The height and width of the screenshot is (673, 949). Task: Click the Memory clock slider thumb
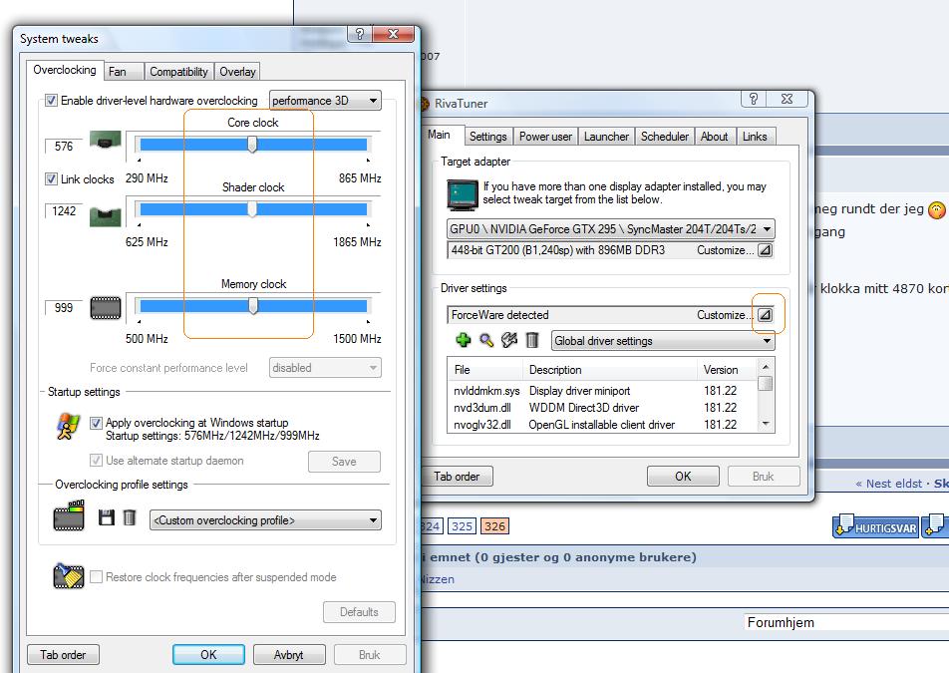pos(253,306)
